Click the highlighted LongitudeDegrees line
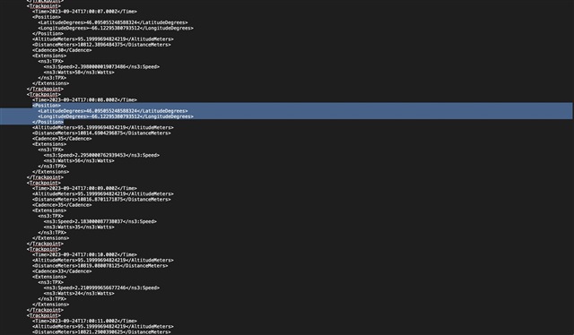This screenshot has height=335, width=574. coord(116,116)
